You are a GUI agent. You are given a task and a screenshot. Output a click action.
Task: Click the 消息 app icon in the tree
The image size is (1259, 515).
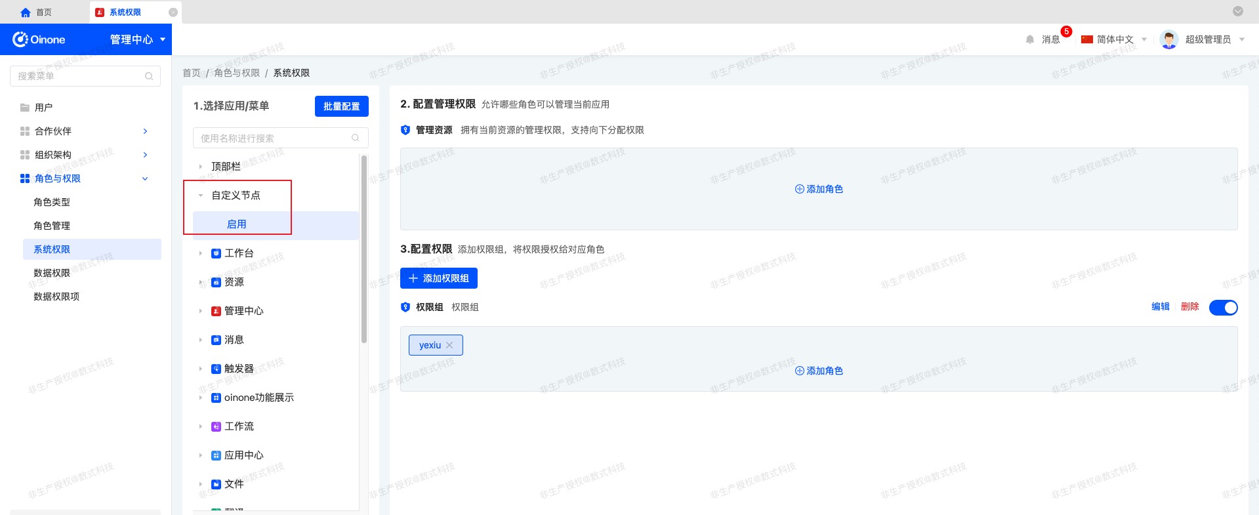[x=216, y=340]
